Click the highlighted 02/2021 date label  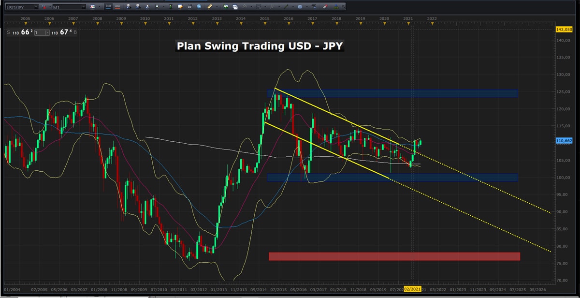click(412, 289)
